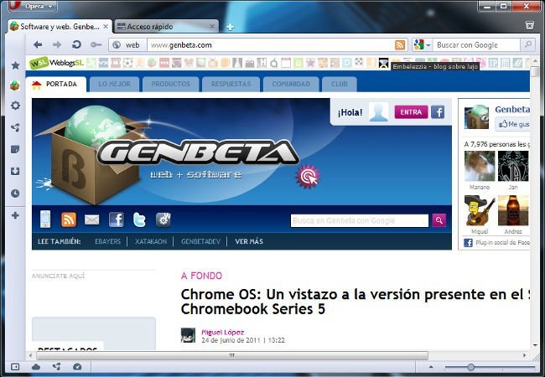Open the RESPUESTAS tab
Viewport: 545px width, 377px height.
point(231,84)
